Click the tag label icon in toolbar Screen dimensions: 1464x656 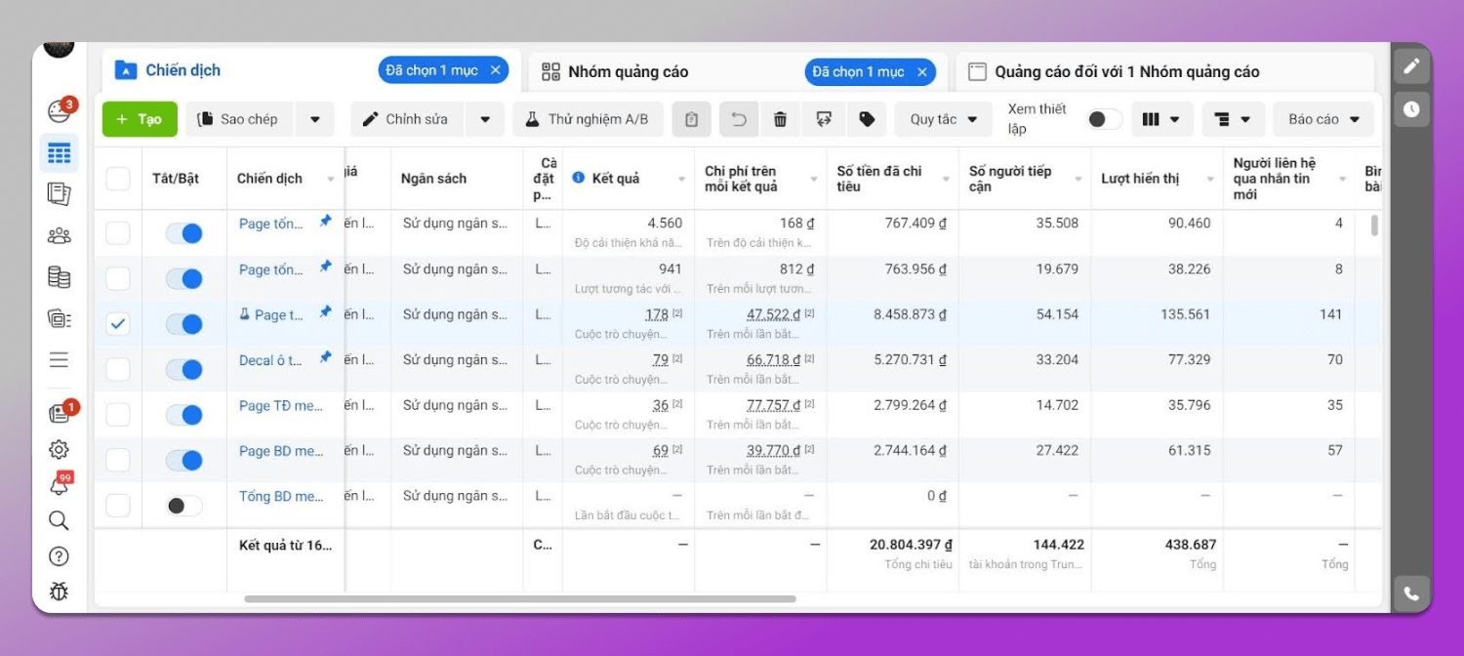coord(867,119)
